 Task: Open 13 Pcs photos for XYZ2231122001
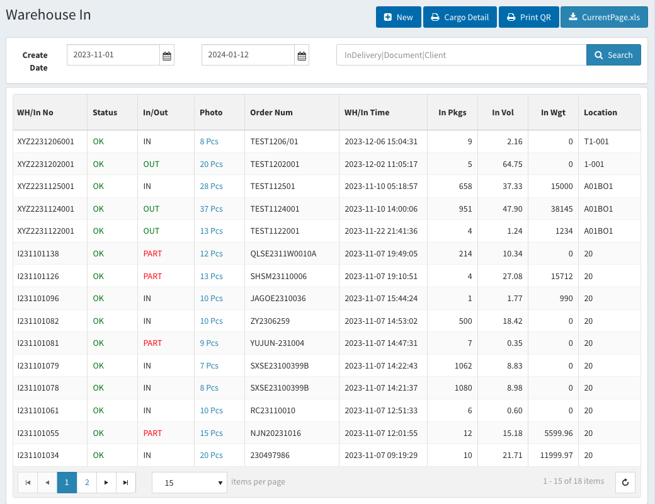[x=211, y=231]
